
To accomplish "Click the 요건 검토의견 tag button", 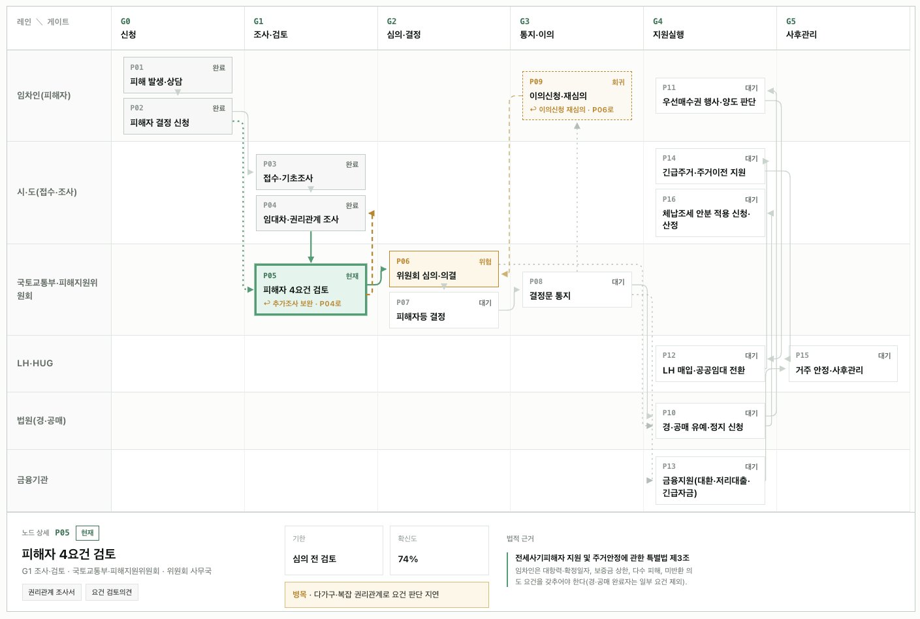I will tap(112, 592).
